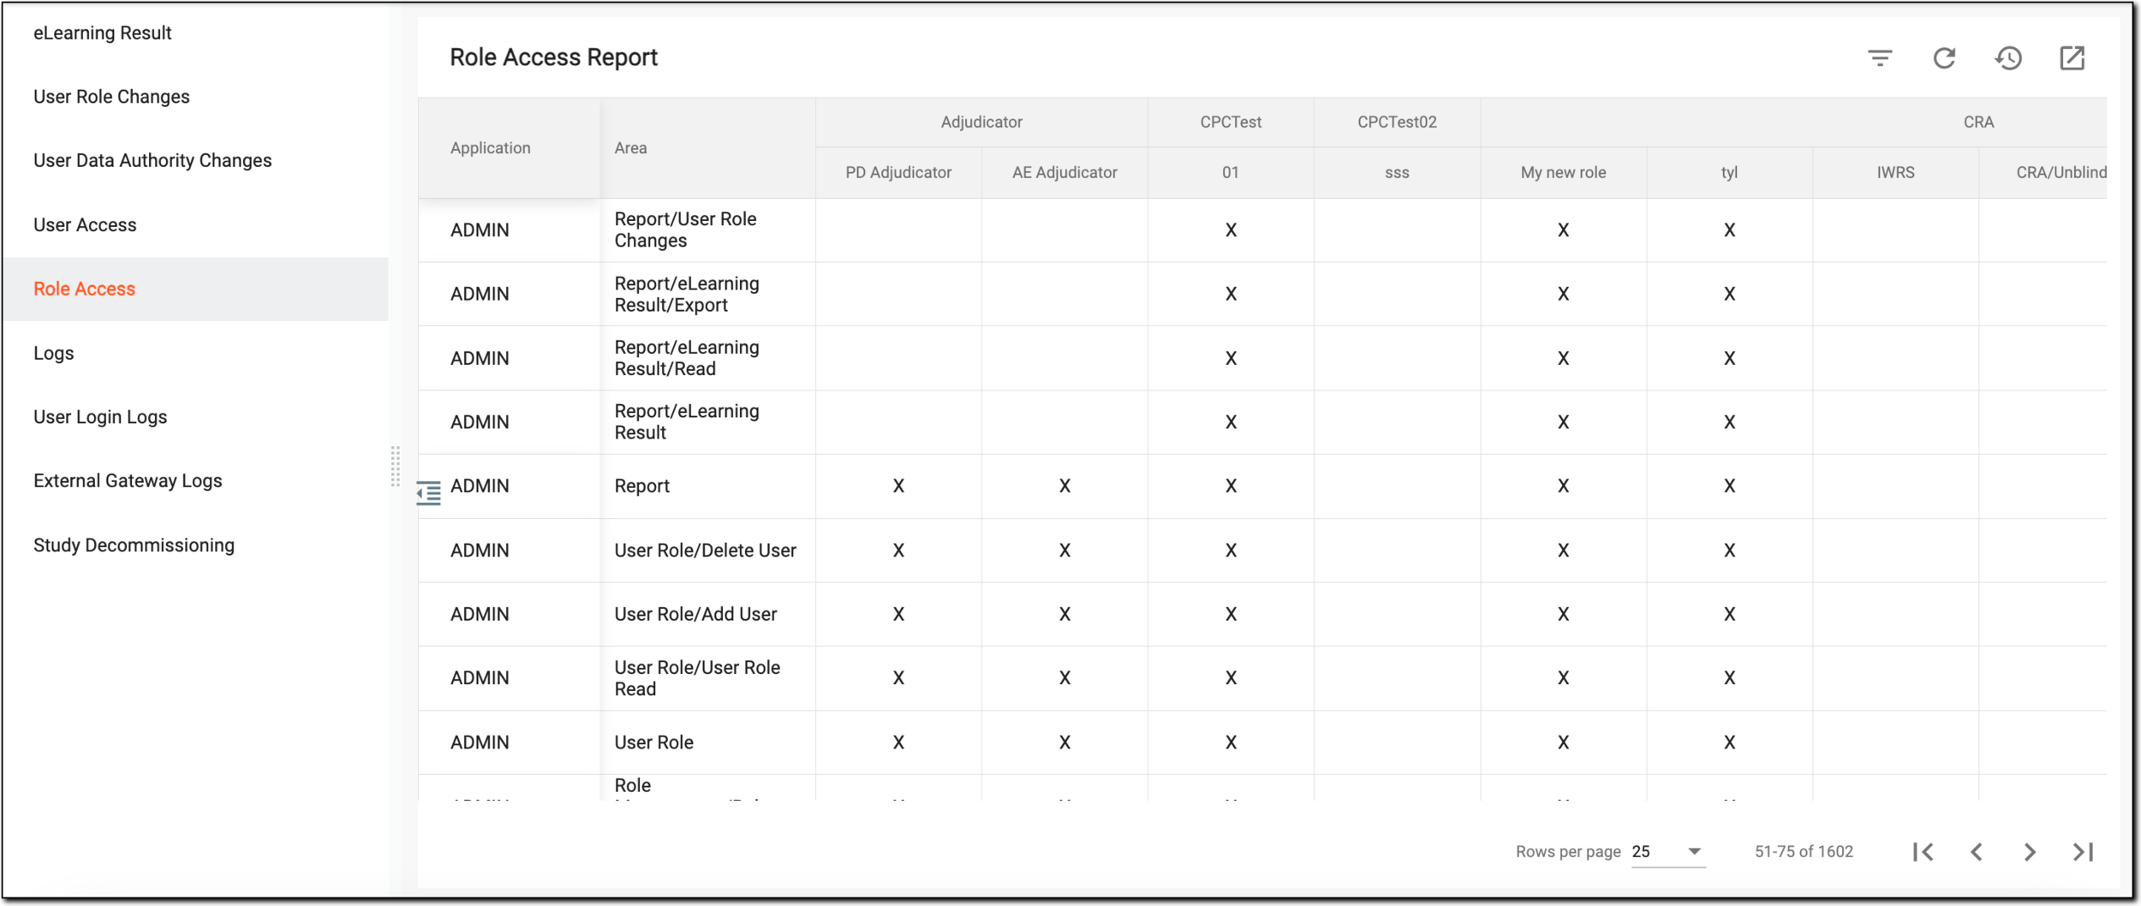Click the CRA group header
This screenshot has height=906, width=2141.
(1978, 122)
